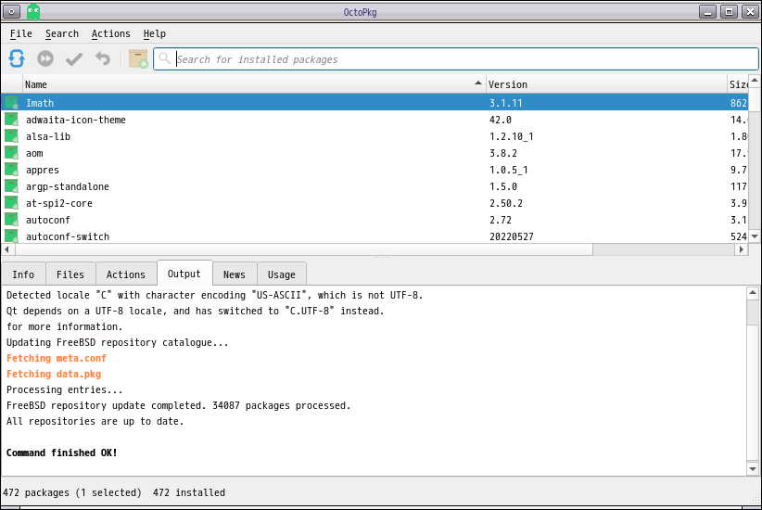Click '472 packages (1 selected)' status text
Screen dimensions: 762x510
(x=72, y=492)
